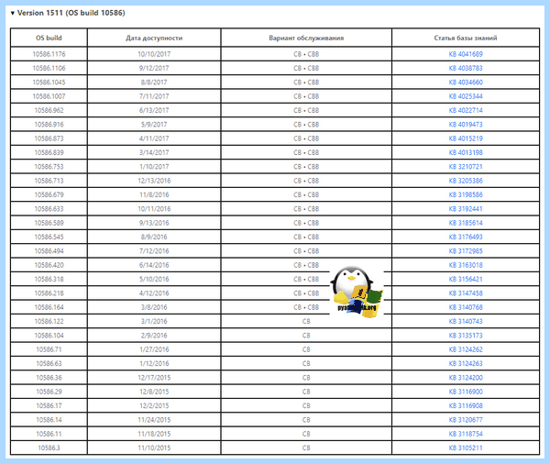The image size is (550, 464).
Task: Select date cell 10/10/2017
Action: [154, 54]
